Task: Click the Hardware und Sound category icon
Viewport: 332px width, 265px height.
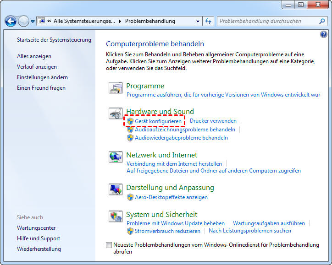Action: pos(116,113)
